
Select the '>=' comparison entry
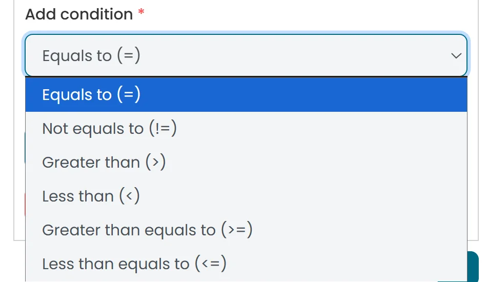[148, 230]
